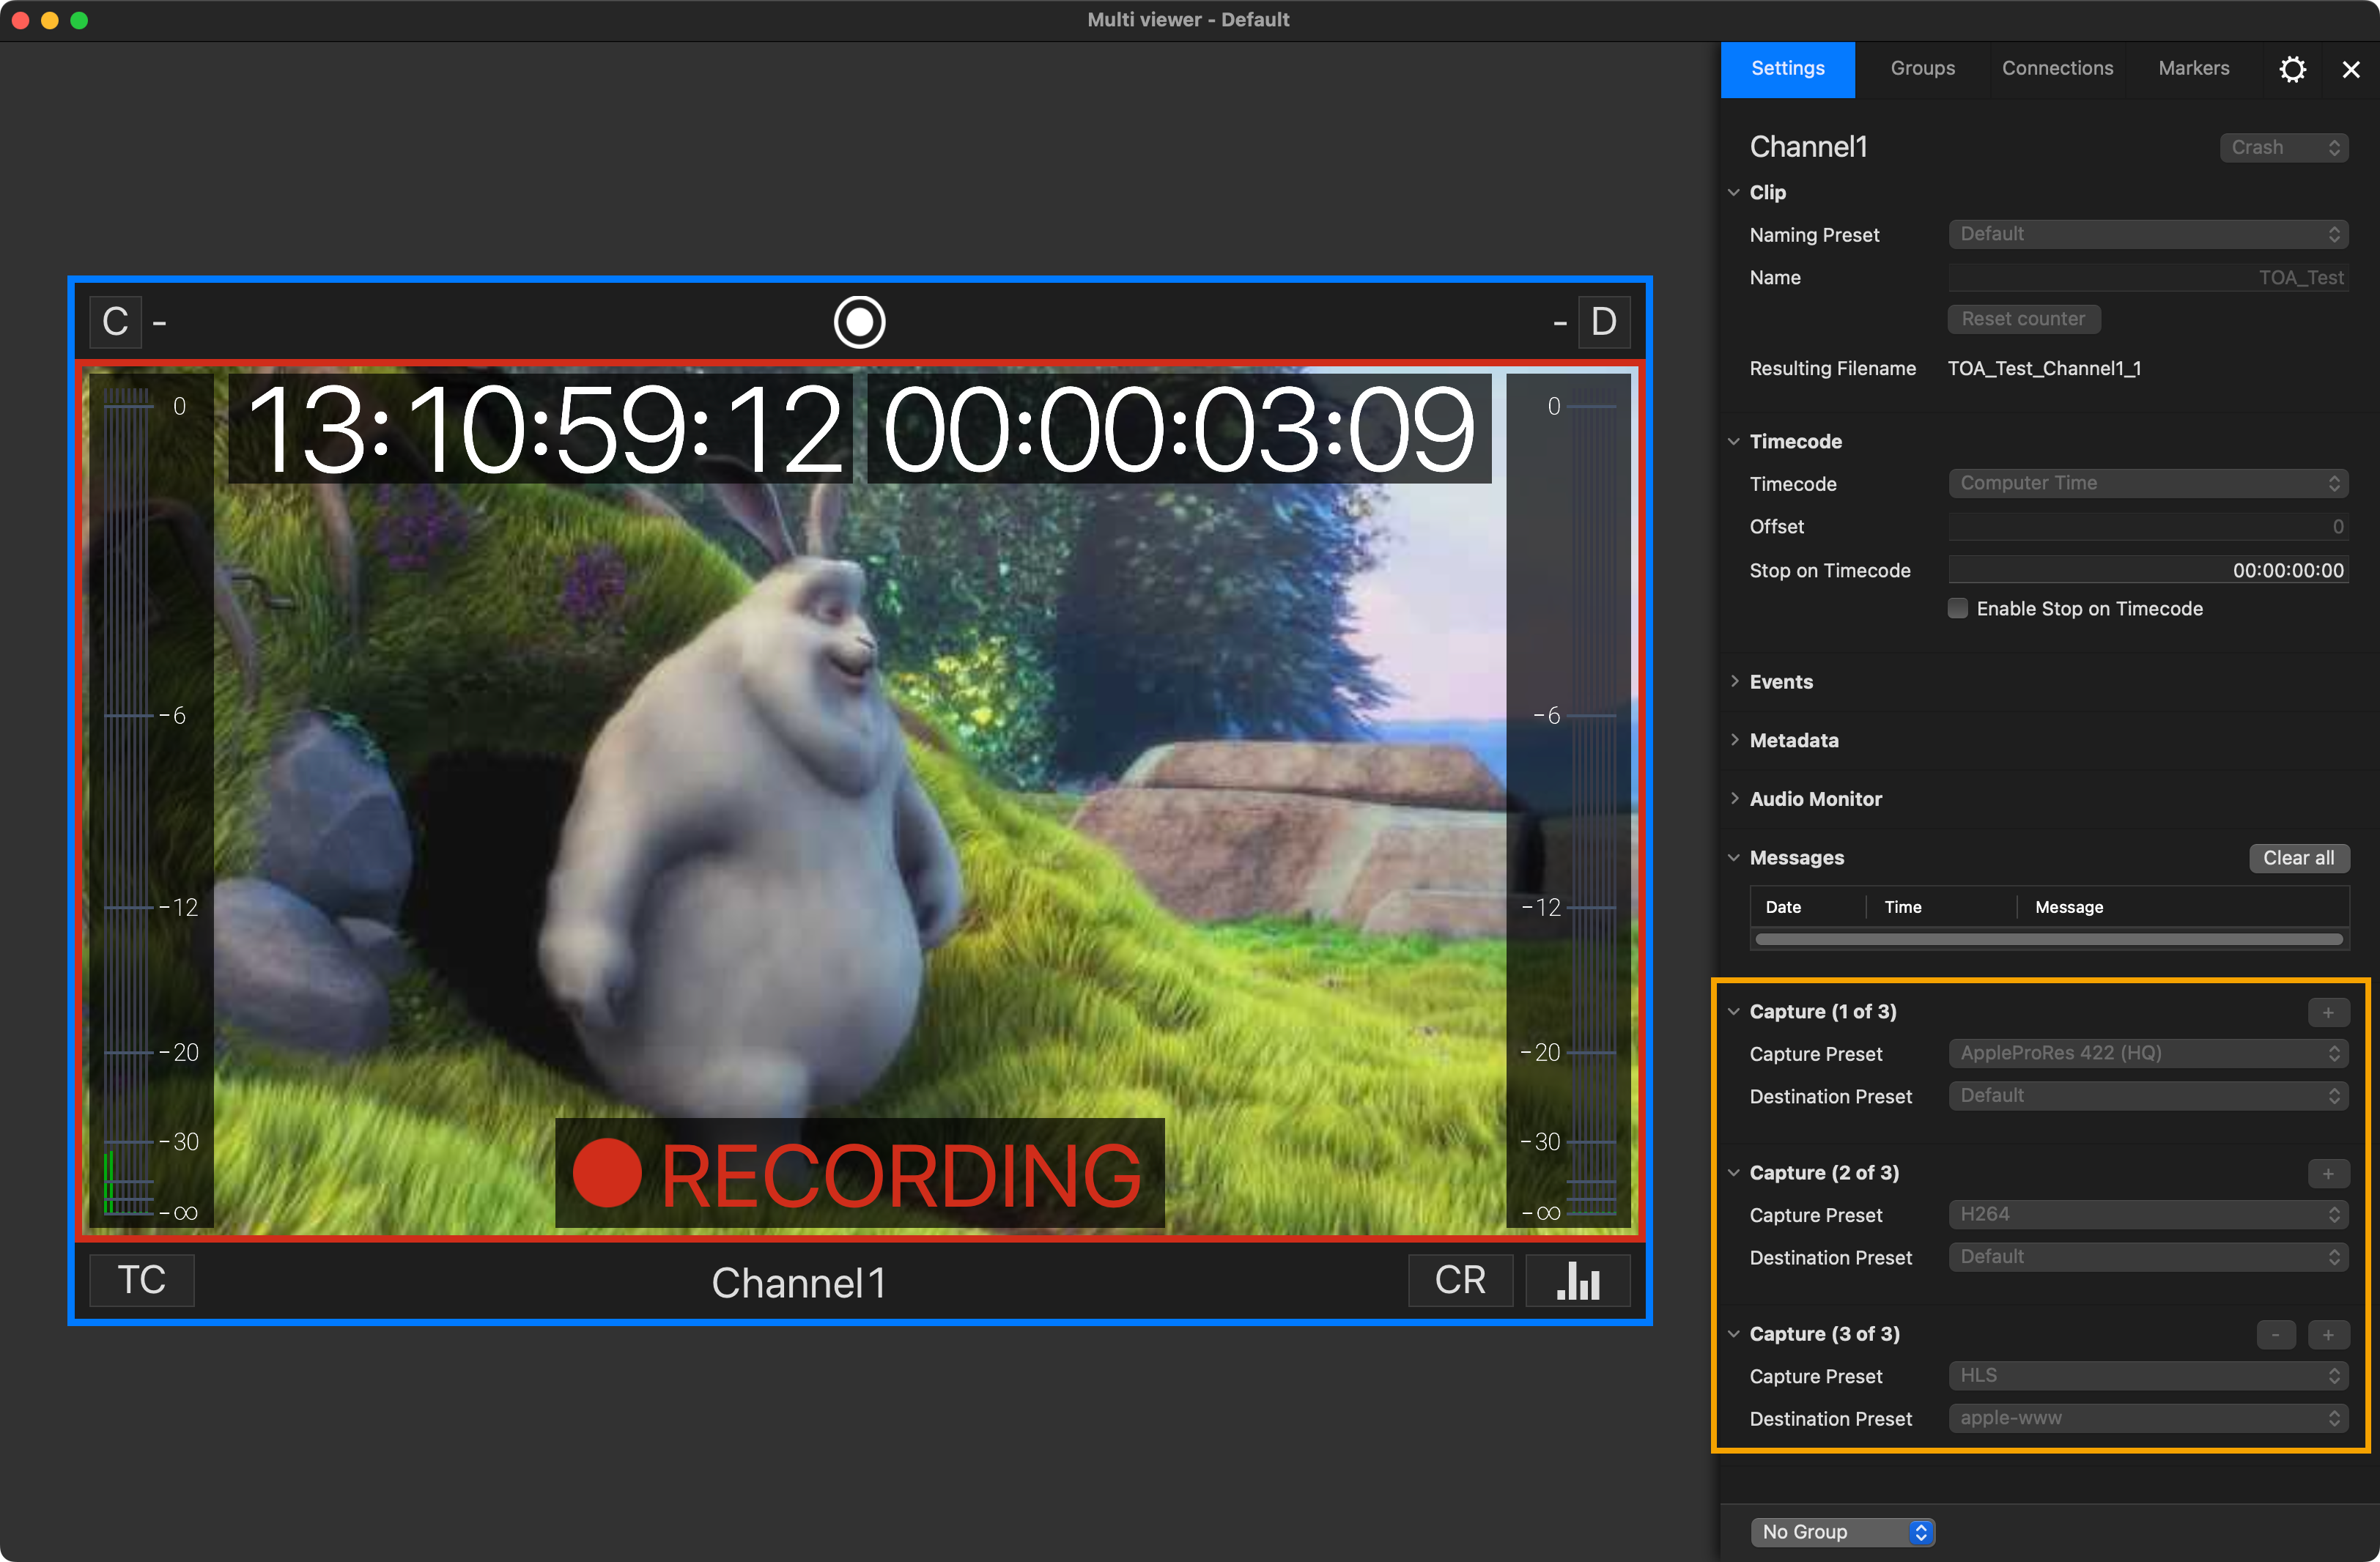Open the gear settings icon
The height and width of the screenshot is (1562, 2380).
click(2292, 69)
